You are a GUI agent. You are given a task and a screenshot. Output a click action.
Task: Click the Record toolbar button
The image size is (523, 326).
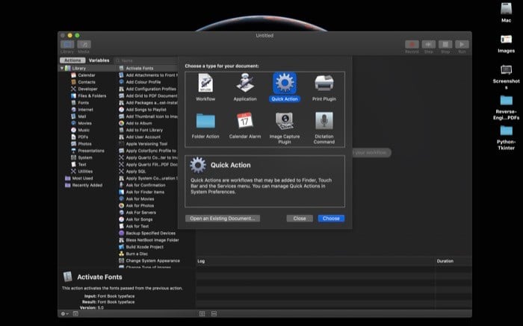(x=412, y=44)
